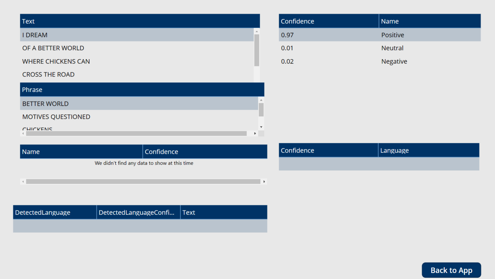Select the Positive sentiment row with 0.97
Screen dimensions: 495x279
tap(354, 35)
